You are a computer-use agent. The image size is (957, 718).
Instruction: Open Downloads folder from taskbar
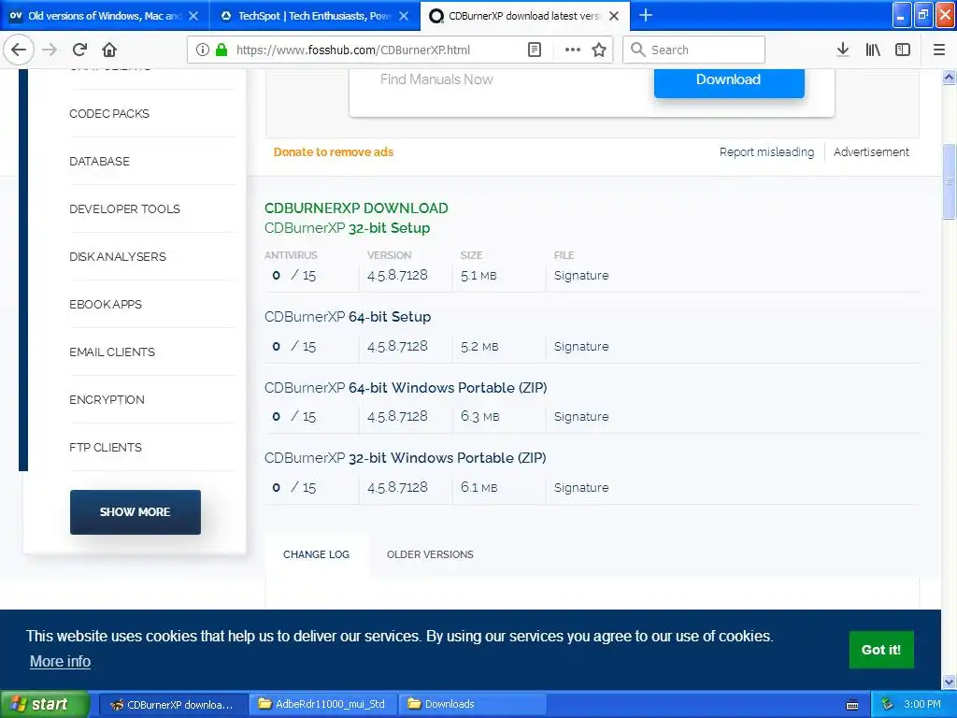[x=472, y=704]
